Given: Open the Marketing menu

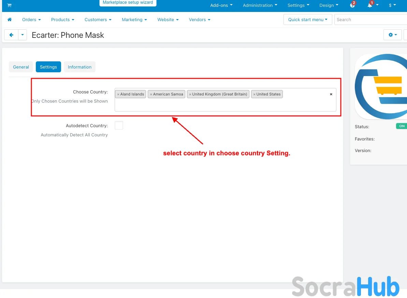Looking at the screenshot, I should pos(134,19).
